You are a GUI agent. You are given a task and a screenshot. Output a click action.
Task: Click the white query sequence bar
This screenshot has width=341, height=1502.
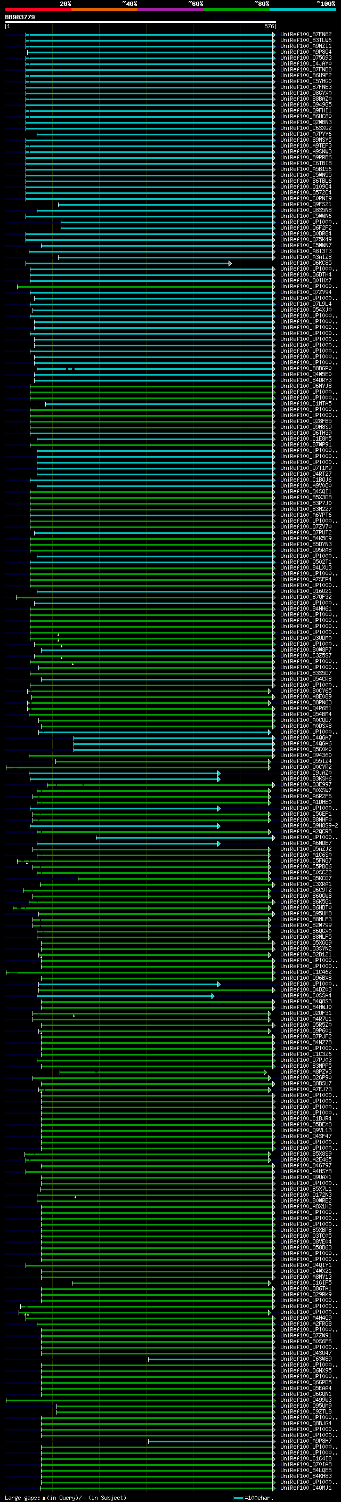(x=140, y=22)
